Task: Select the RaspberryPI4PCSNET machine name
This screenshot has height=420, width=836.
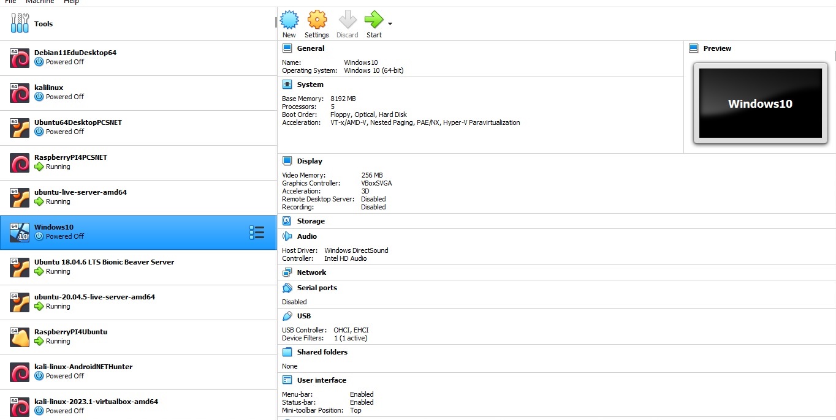Action: pyautogui.click(x=71, y=157)
